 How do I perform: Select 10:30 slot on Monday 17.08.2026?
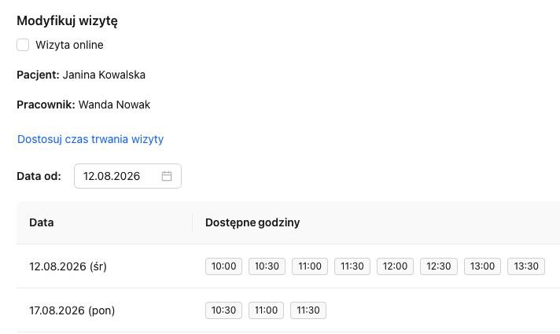pos(223,310)
